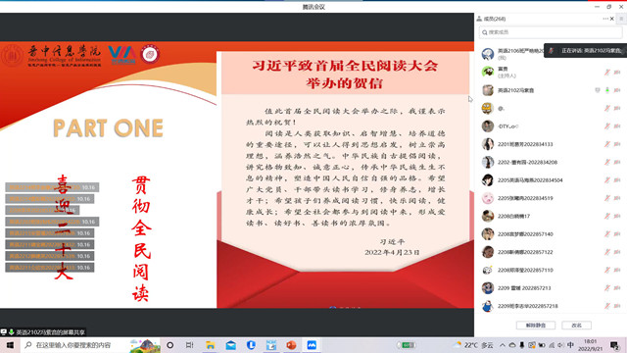Select member row 2208 ending in 17
The height and width of the screenshot is (353, 627).
coord(551,216)
